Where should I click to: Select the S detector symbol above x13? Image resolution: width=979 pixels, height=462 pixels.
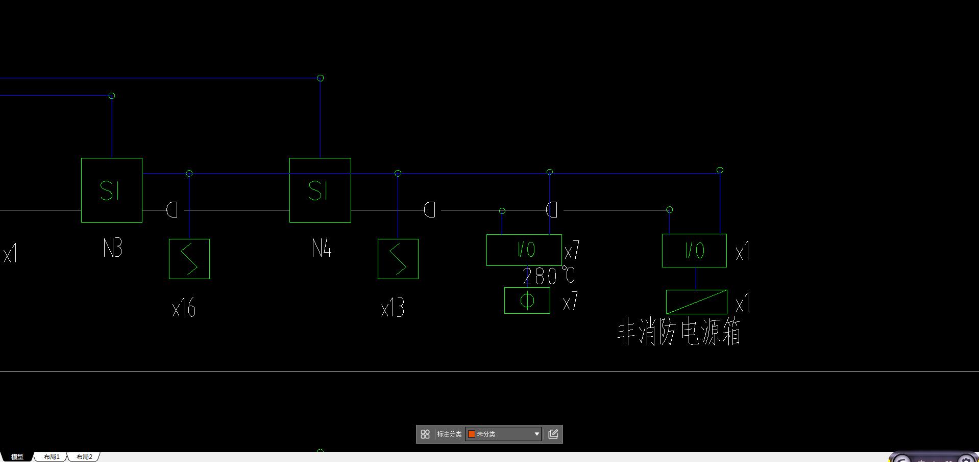pos(398,259)
